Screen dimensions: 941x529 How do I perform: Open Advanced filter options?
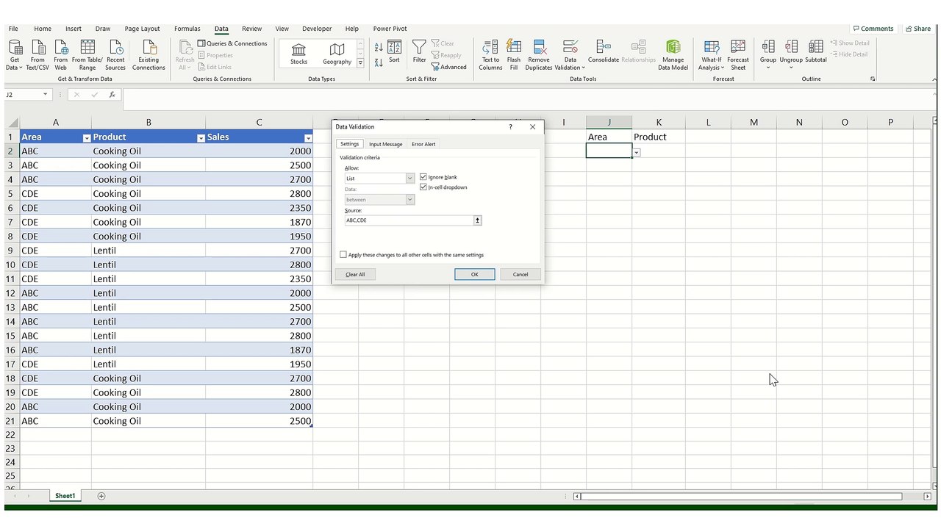449,67
